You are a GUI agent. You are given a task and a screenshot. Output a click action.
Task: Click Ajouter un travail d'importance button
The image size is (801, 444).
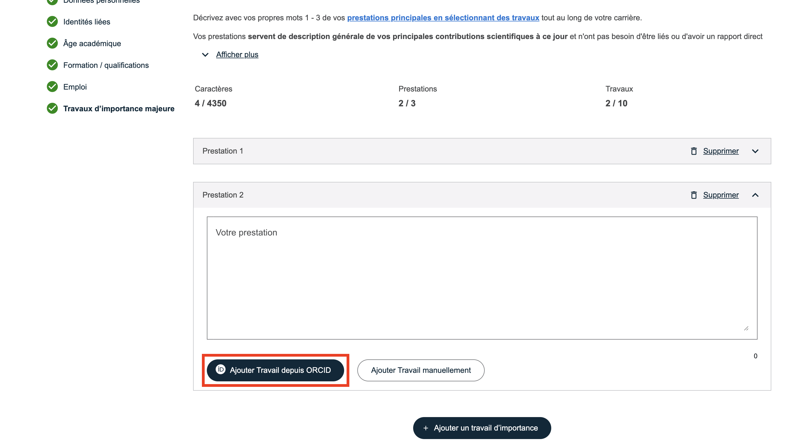point(482,428)
